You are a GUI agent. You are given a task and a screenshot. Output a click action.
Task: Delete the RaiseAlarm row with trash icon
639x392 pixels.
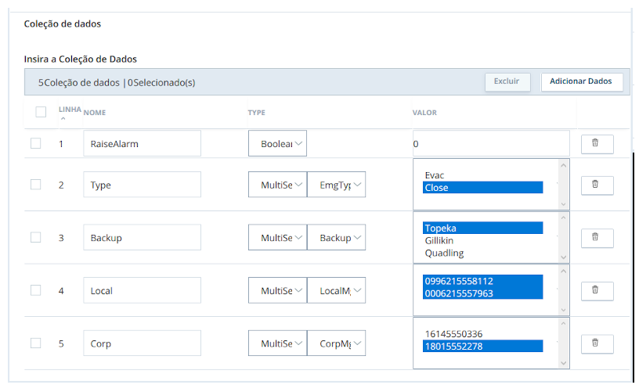[x=597, y=144]
